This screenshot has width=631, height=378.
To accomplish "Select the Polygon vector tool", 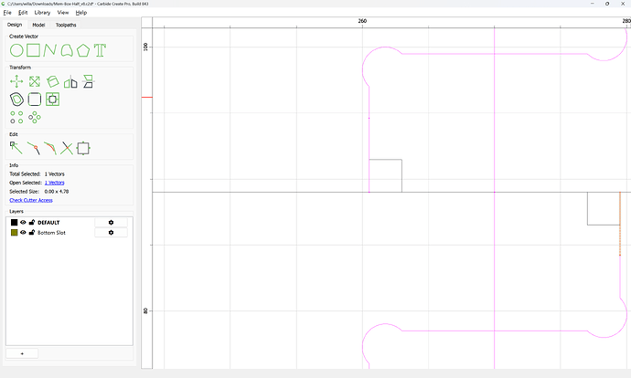I will pyautogui.click(x=83, y=50).
